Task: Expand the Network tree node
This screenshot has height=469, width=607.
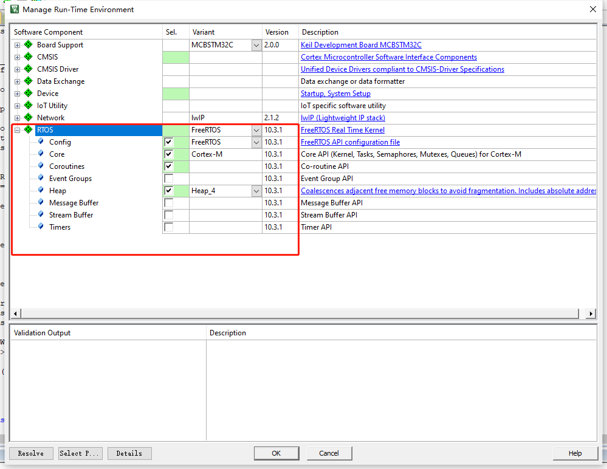Action: 18,118
